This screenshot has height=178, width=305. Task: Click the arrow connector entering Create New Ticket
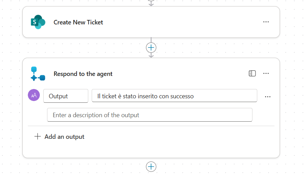click(x=151, y=4)
